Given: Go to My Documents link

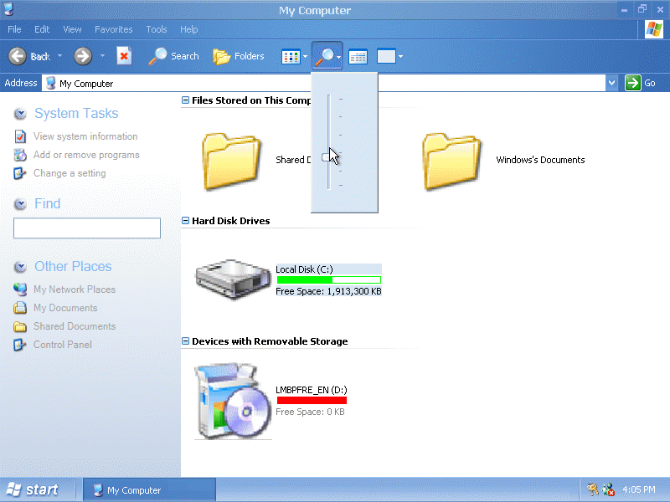Looking at the screenshot, I should (65, 308).
